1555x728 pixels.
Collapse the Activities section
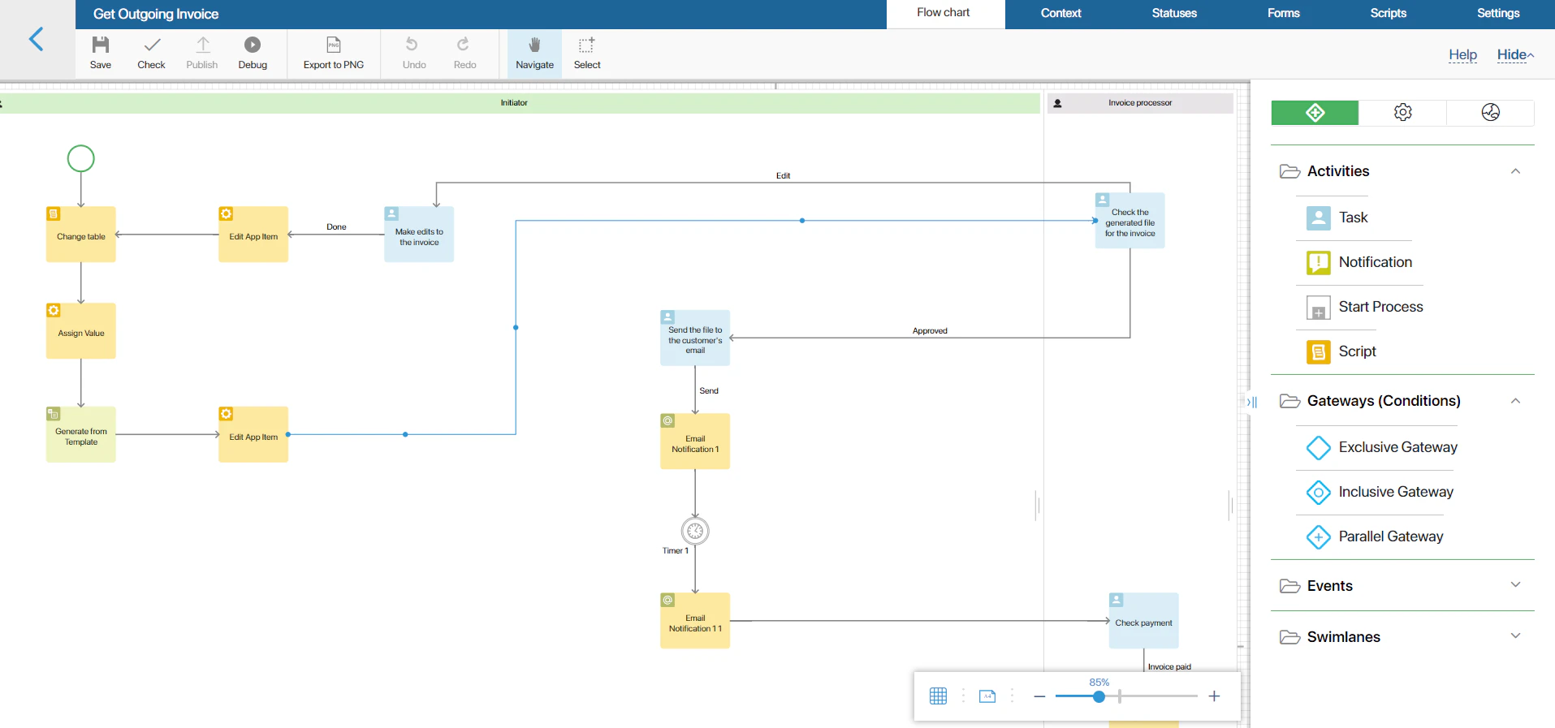(1515, 171)
